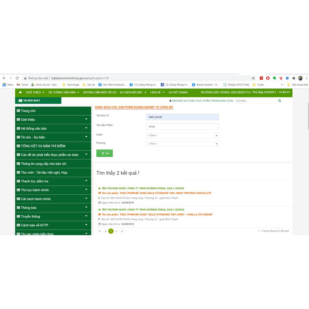Expand Tin tức - Sự kiện sidebar item
The width and height of the screenshot is (309, 309).
tap(53, 137)
